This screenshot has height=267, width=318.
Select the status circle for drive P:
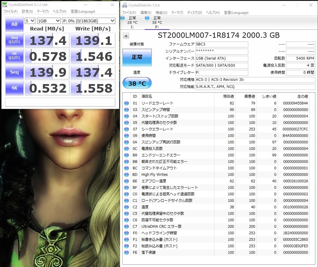[147, 18]
